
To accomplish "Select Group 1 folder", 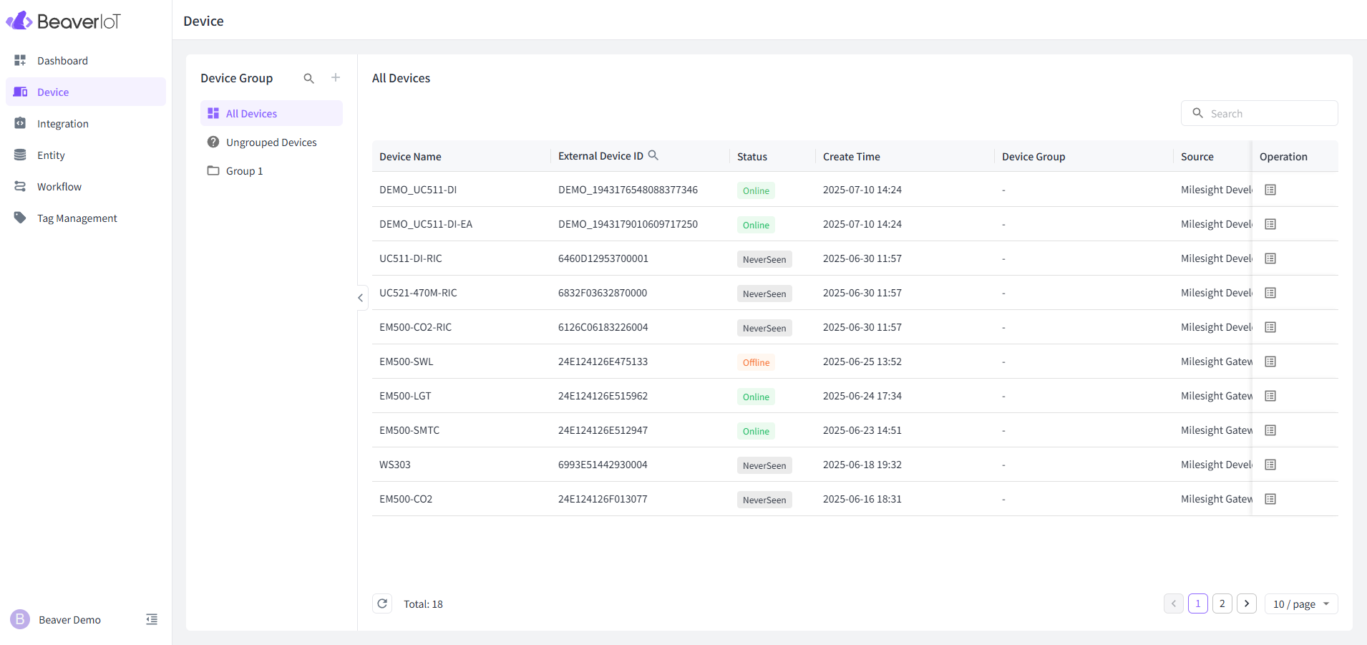I will pos(244,171).
